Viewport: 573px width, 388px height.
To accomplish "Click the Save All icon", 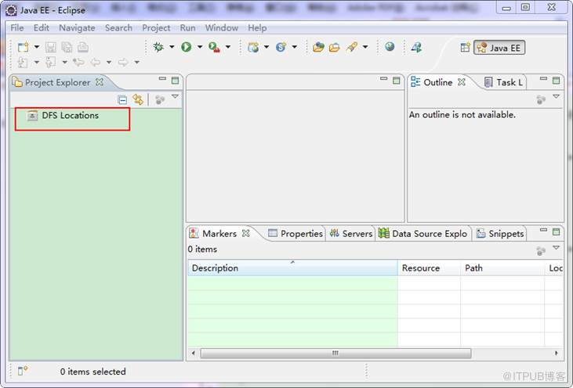I will pyautogui.click(x=67, y=47).
